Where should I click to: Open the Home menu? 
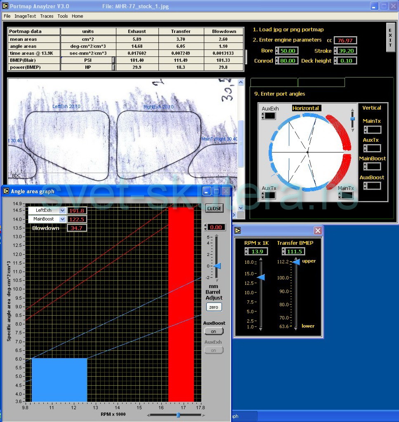[77, 16]
